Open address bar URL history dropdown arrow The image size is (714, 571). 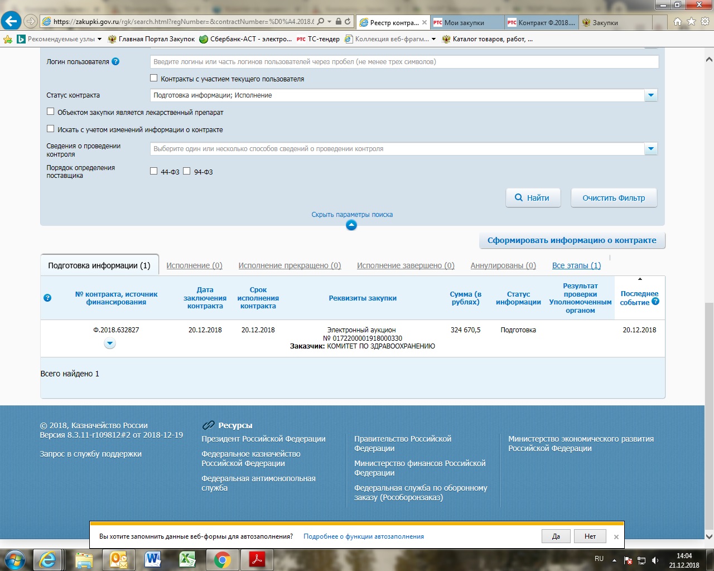click(x=330, y=22)
